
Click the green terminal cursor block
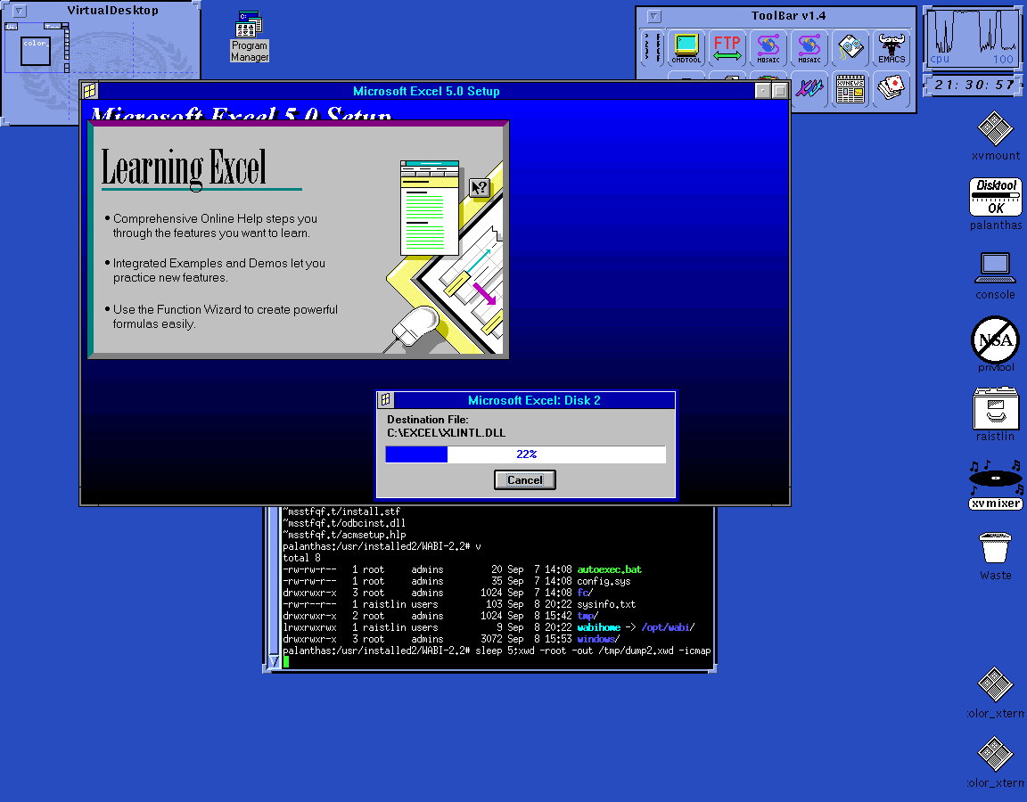[285, 662]
